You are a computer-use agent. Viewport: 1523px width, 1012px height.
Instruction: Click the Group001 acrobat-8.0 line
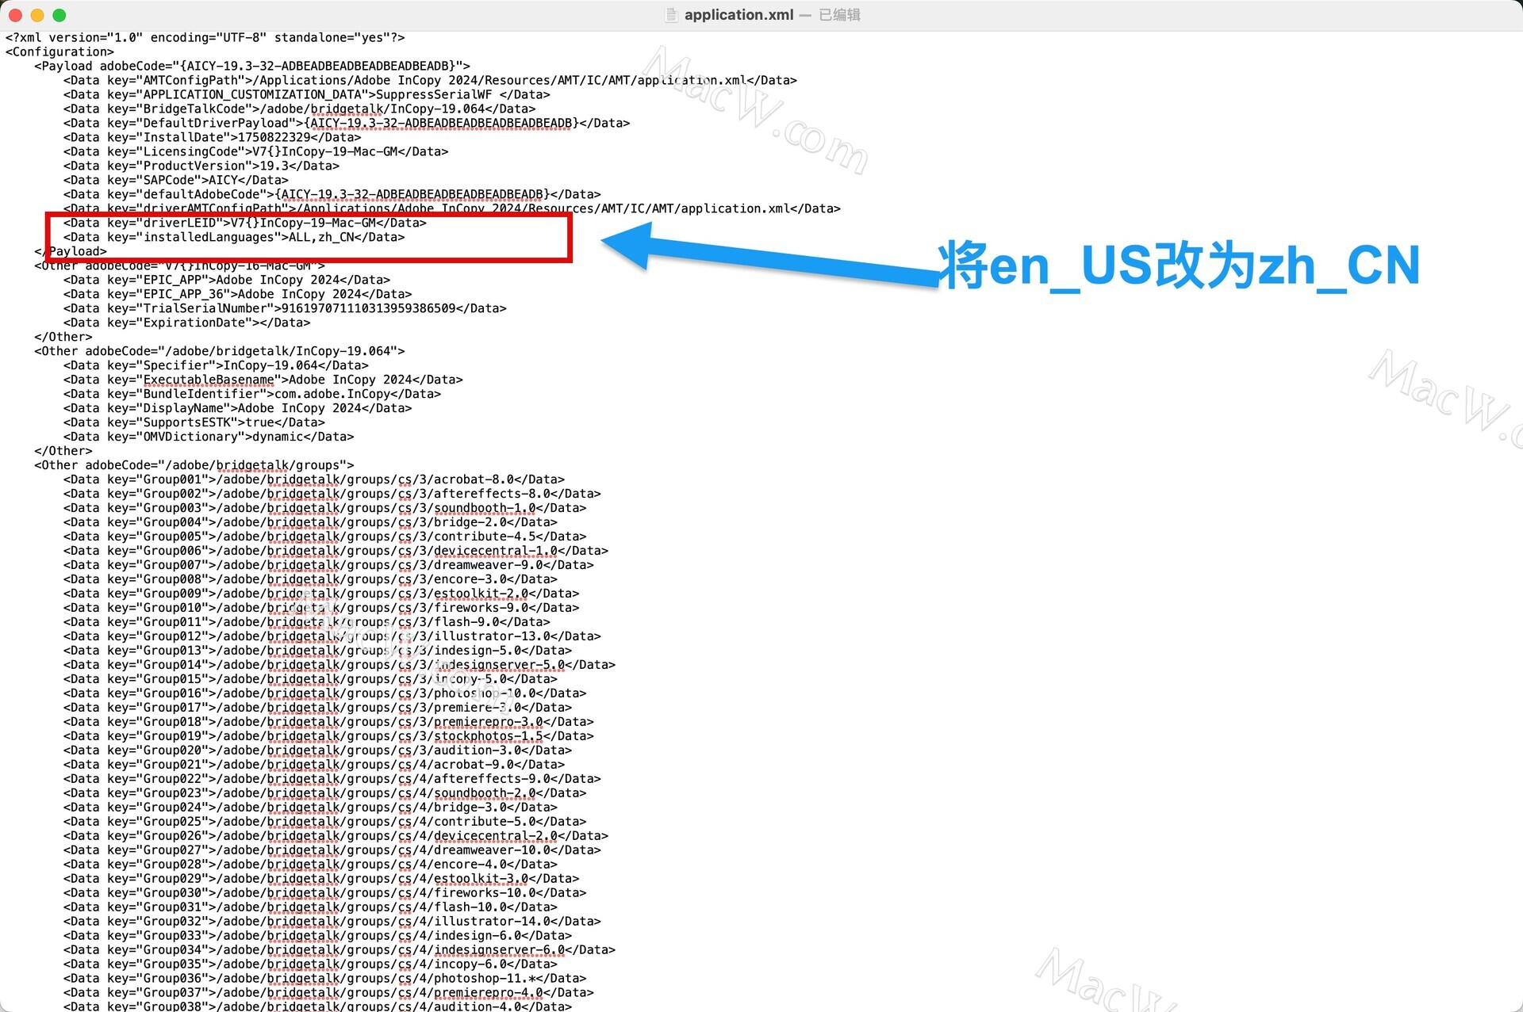314,479
